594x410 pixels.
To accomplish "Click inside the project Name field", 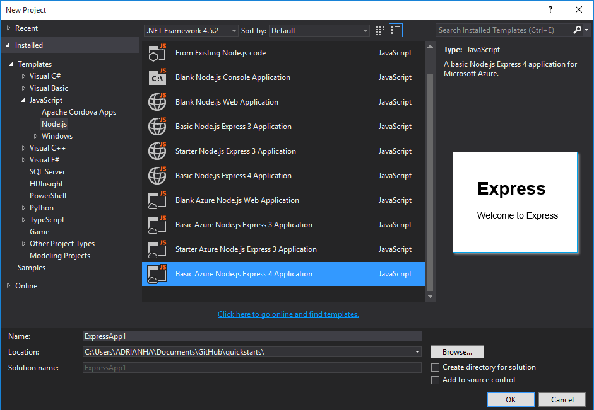I will point(252,336).
